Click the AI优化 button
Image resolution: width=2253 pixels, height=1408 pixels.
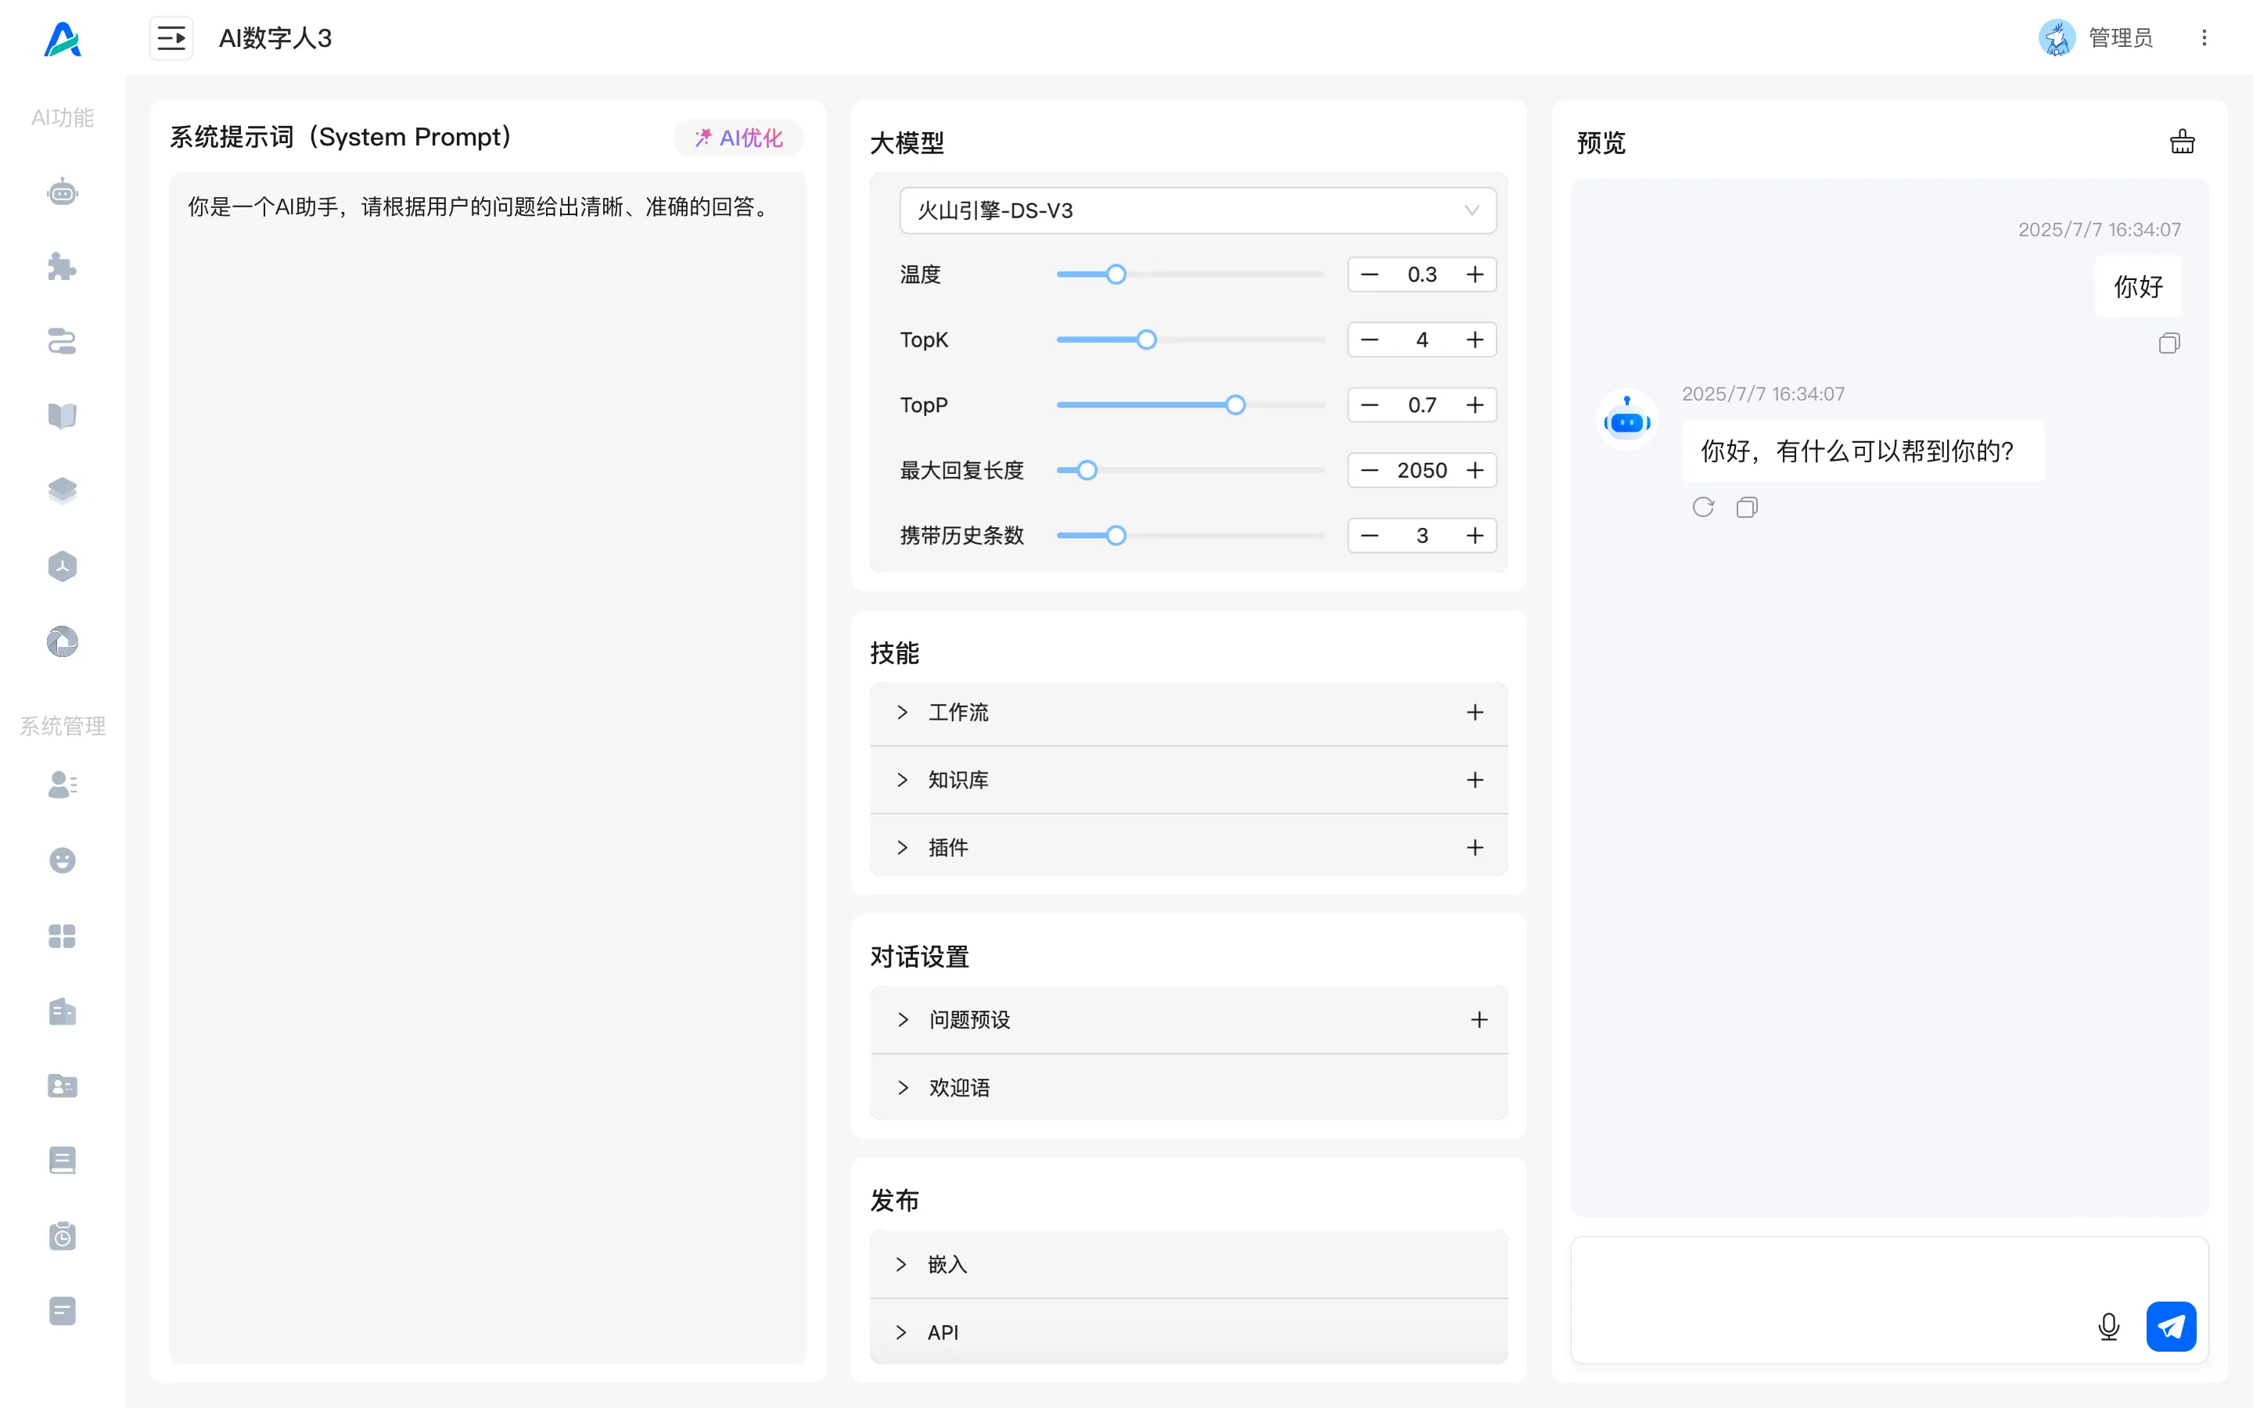tap(738, 138)
